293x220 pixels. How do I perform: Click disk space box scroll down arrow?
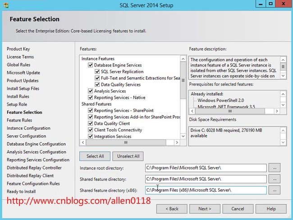pos(283,142)
